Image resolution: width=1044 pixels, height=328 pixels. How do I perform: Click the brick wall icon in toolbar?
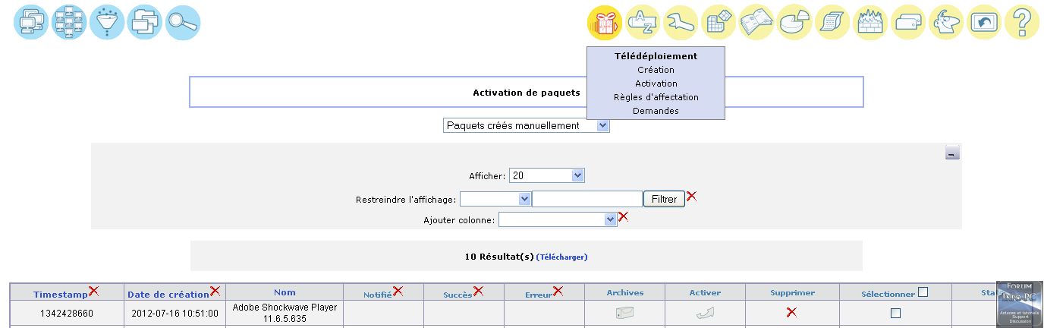click(870, 23)
